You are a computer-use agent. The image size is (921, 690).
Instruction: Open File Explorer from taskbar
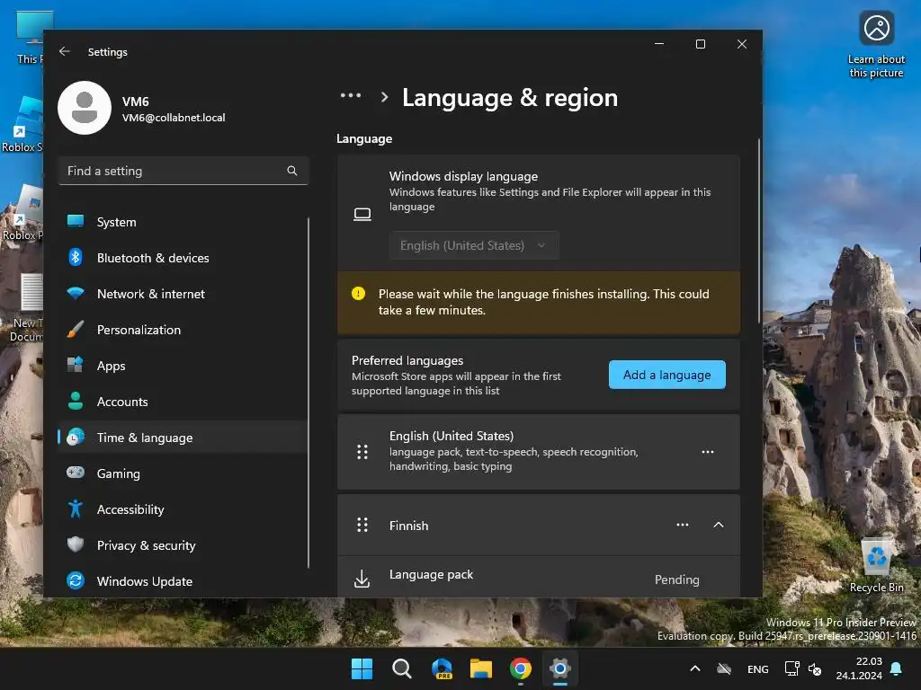click(x=481, y=668)
